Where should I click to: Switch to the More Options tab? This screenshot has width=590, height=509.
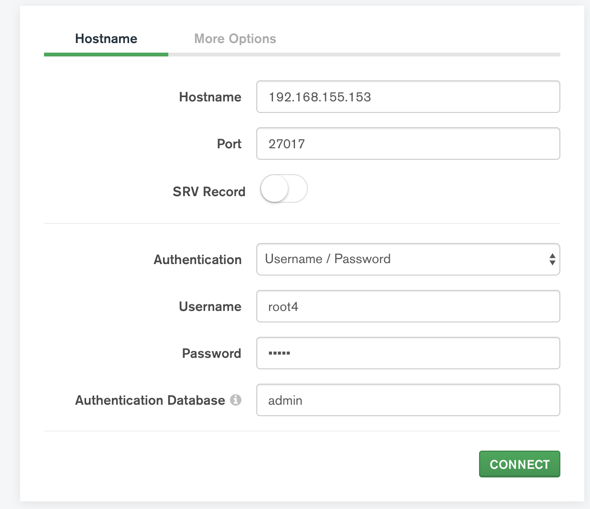coord(235,39)
